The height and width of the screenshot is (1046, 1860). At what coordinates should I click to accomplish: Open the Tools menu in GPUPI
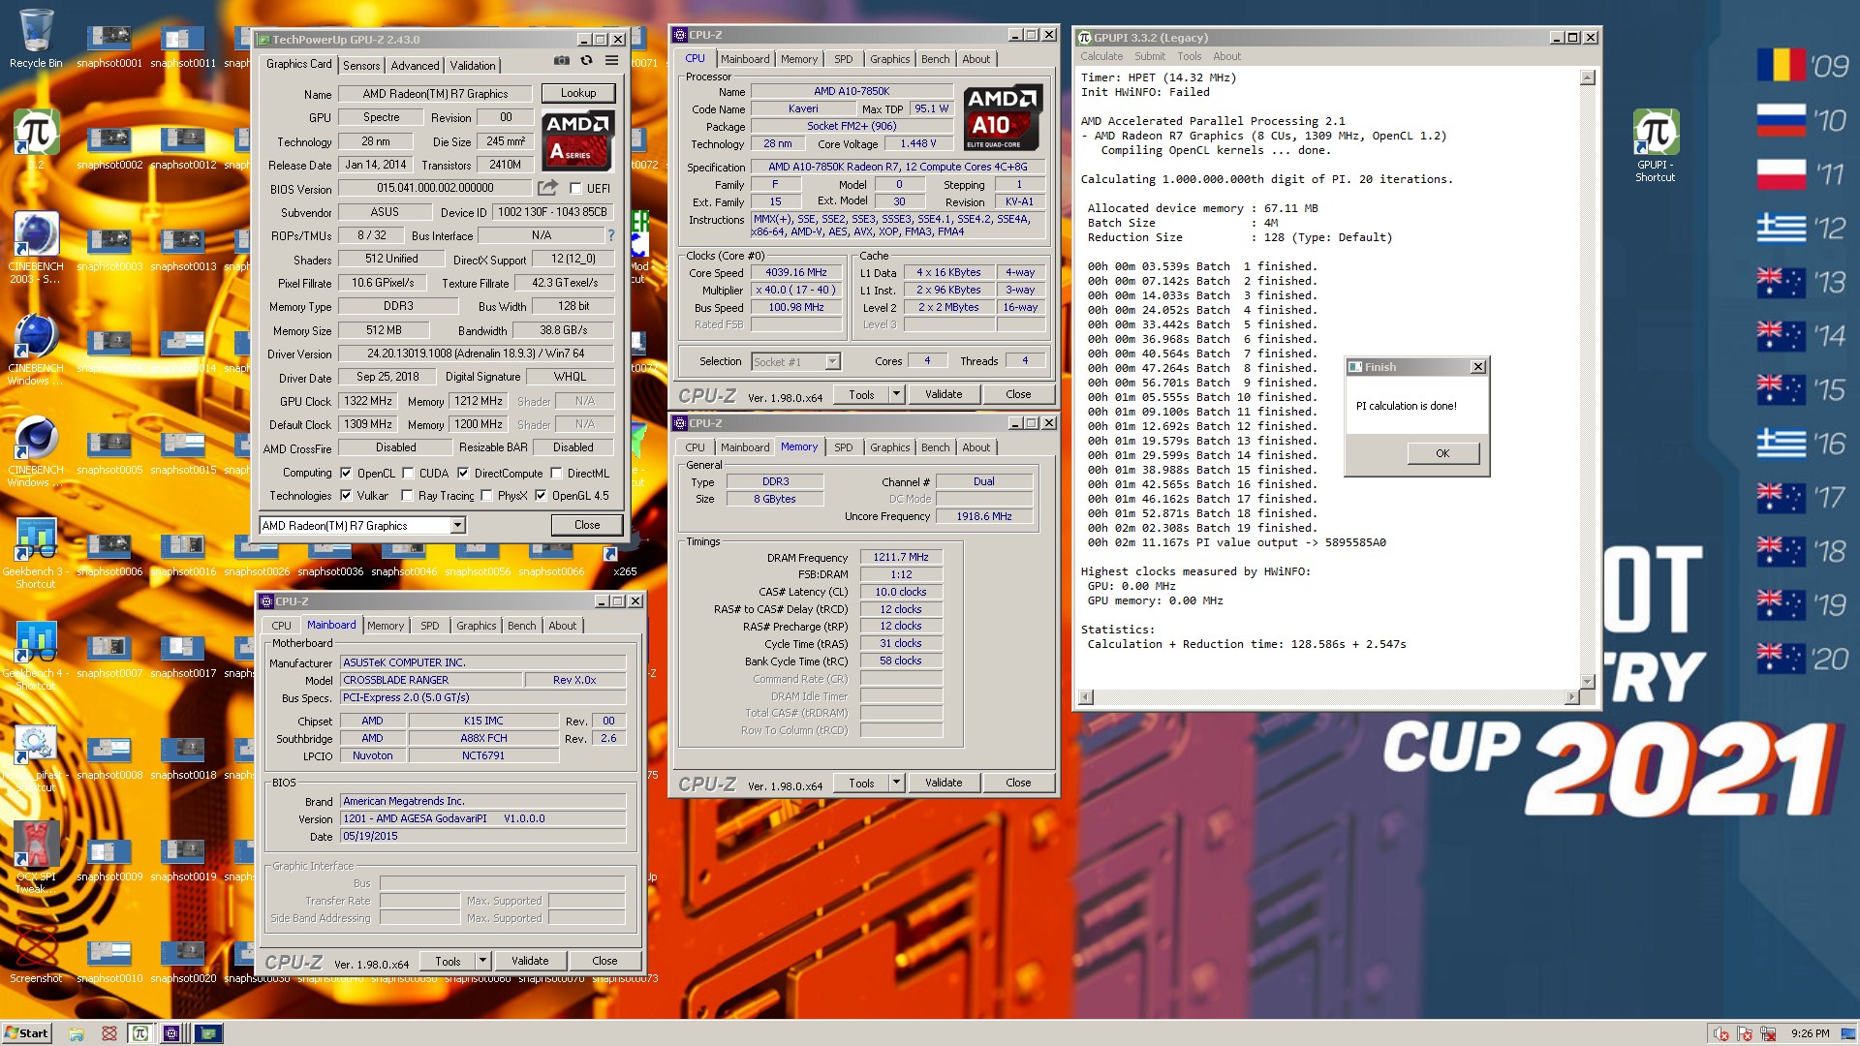point(1189,56)
